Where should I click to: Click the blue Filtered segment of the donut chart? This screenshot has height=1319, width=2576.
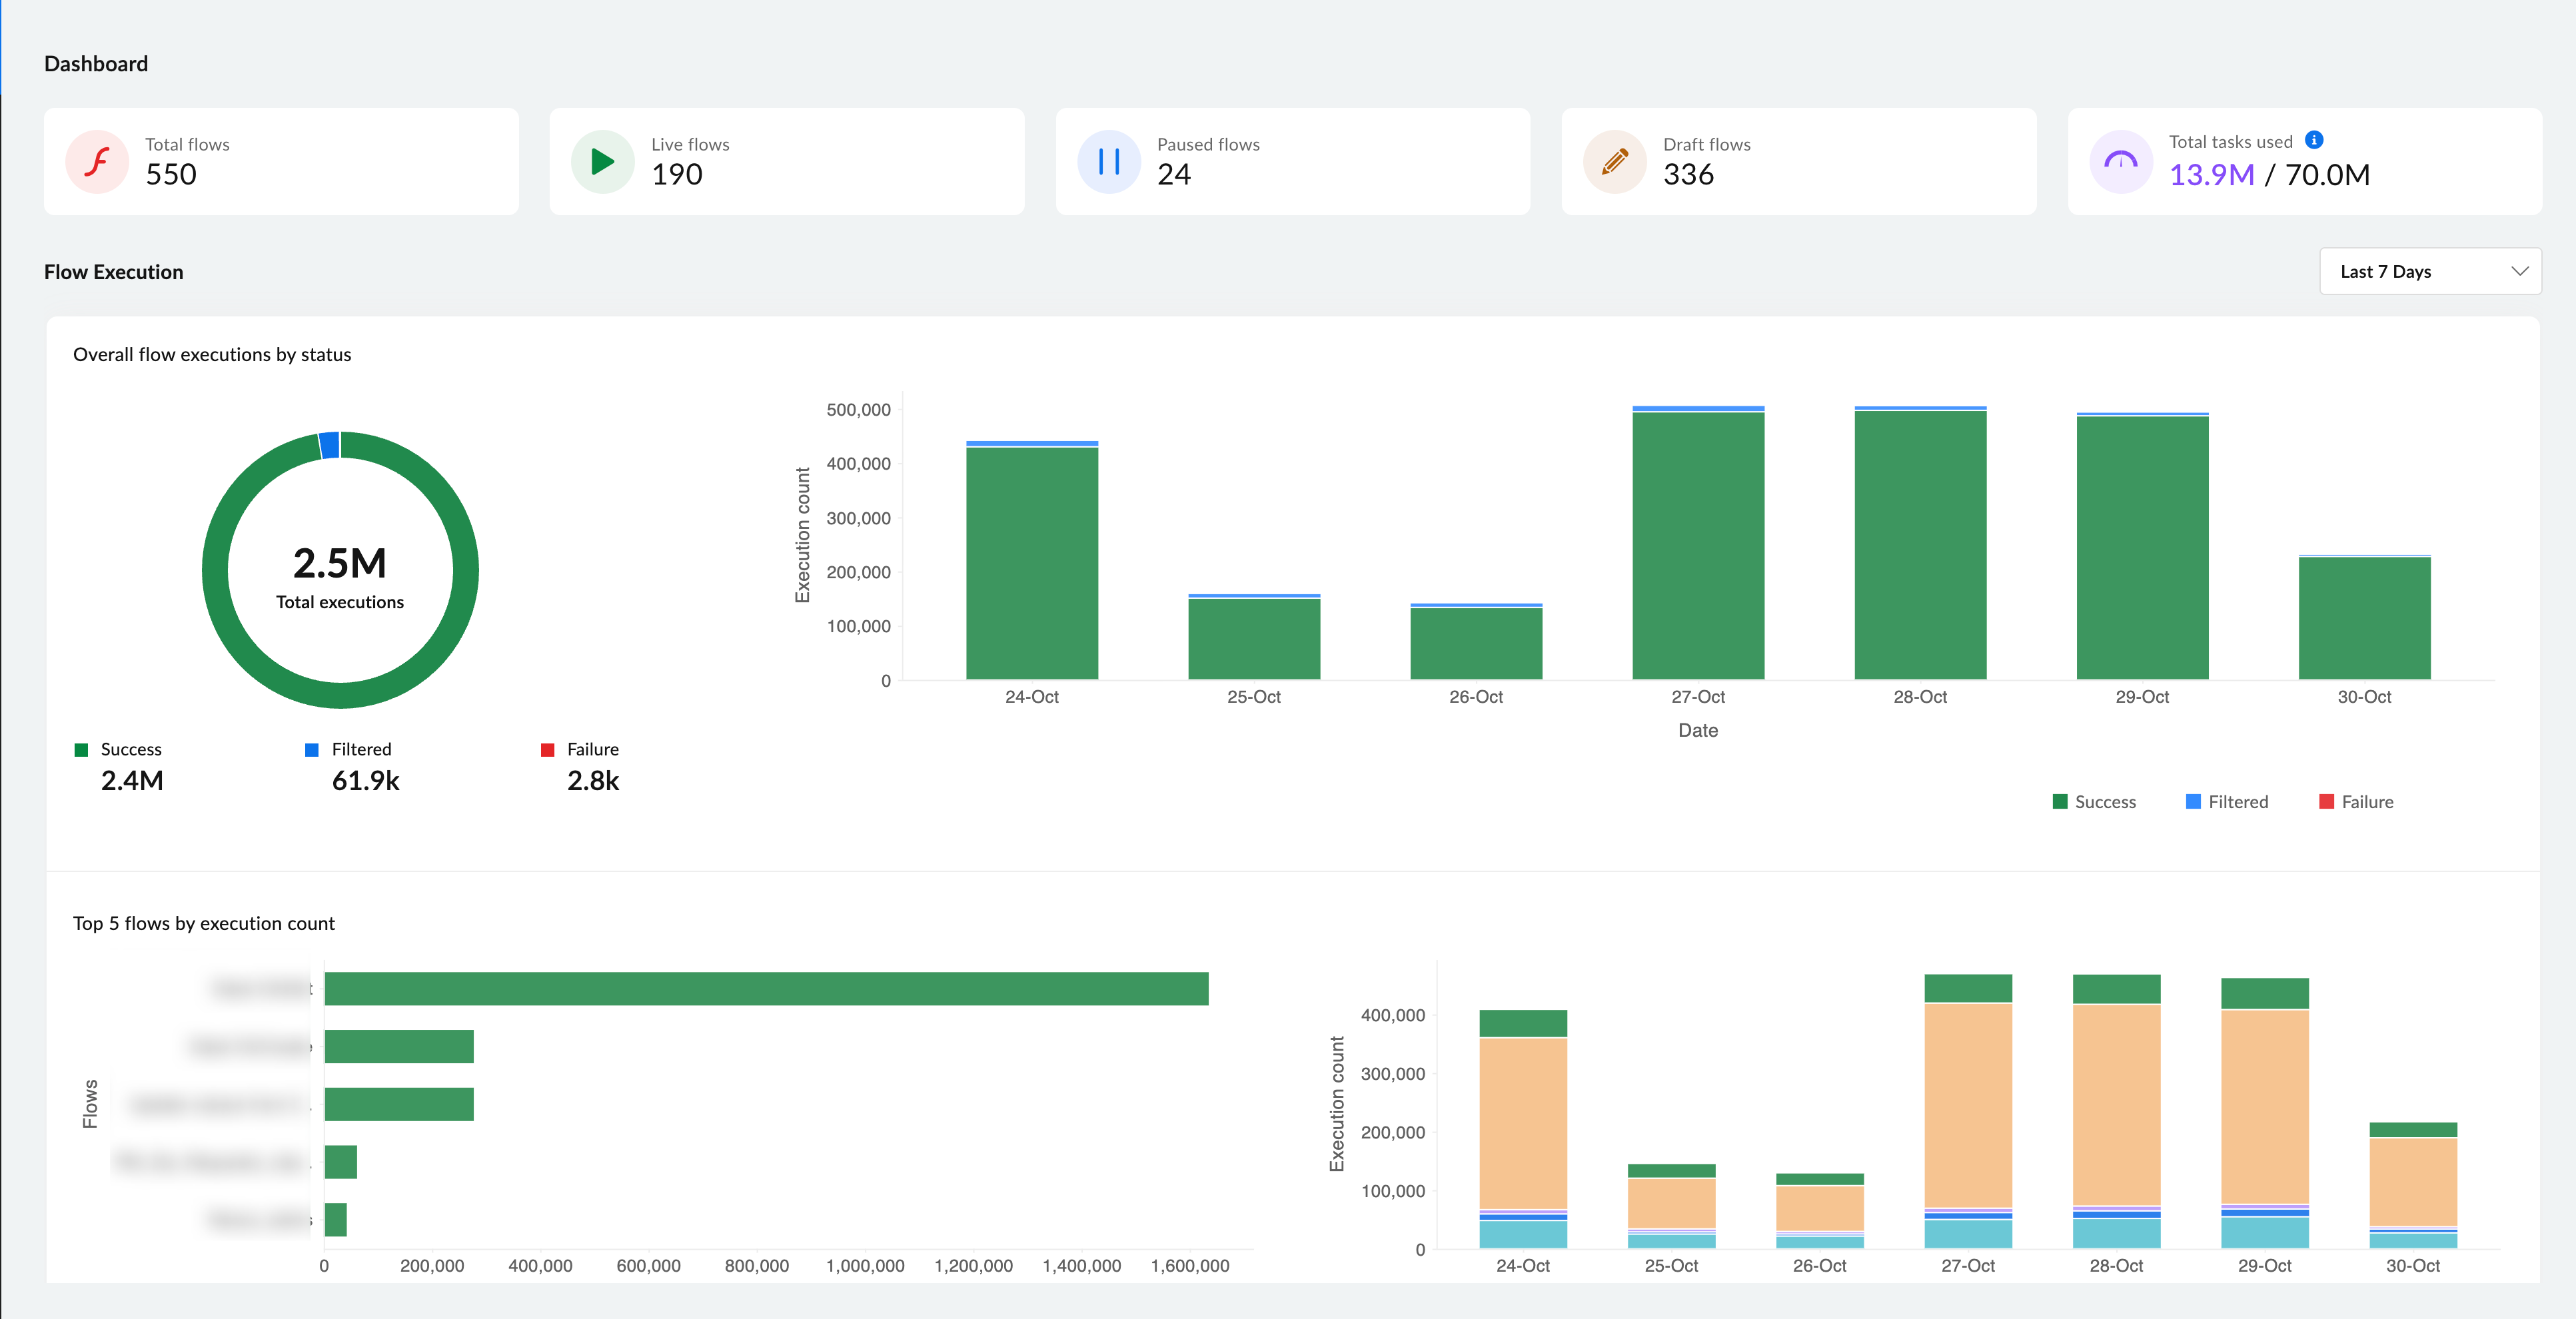330,445
